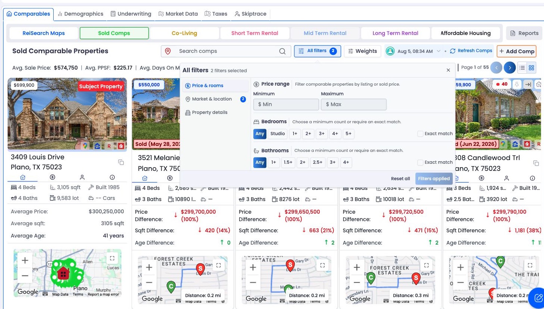544x309 pixels.
Task: Select 5+ bedrooms option
Action: point(348,134)
